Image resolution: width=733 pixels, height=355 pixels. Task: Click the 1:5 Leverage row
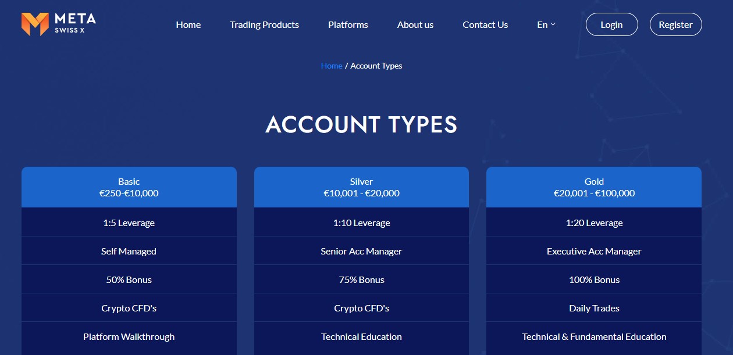(x=129, y=223)
